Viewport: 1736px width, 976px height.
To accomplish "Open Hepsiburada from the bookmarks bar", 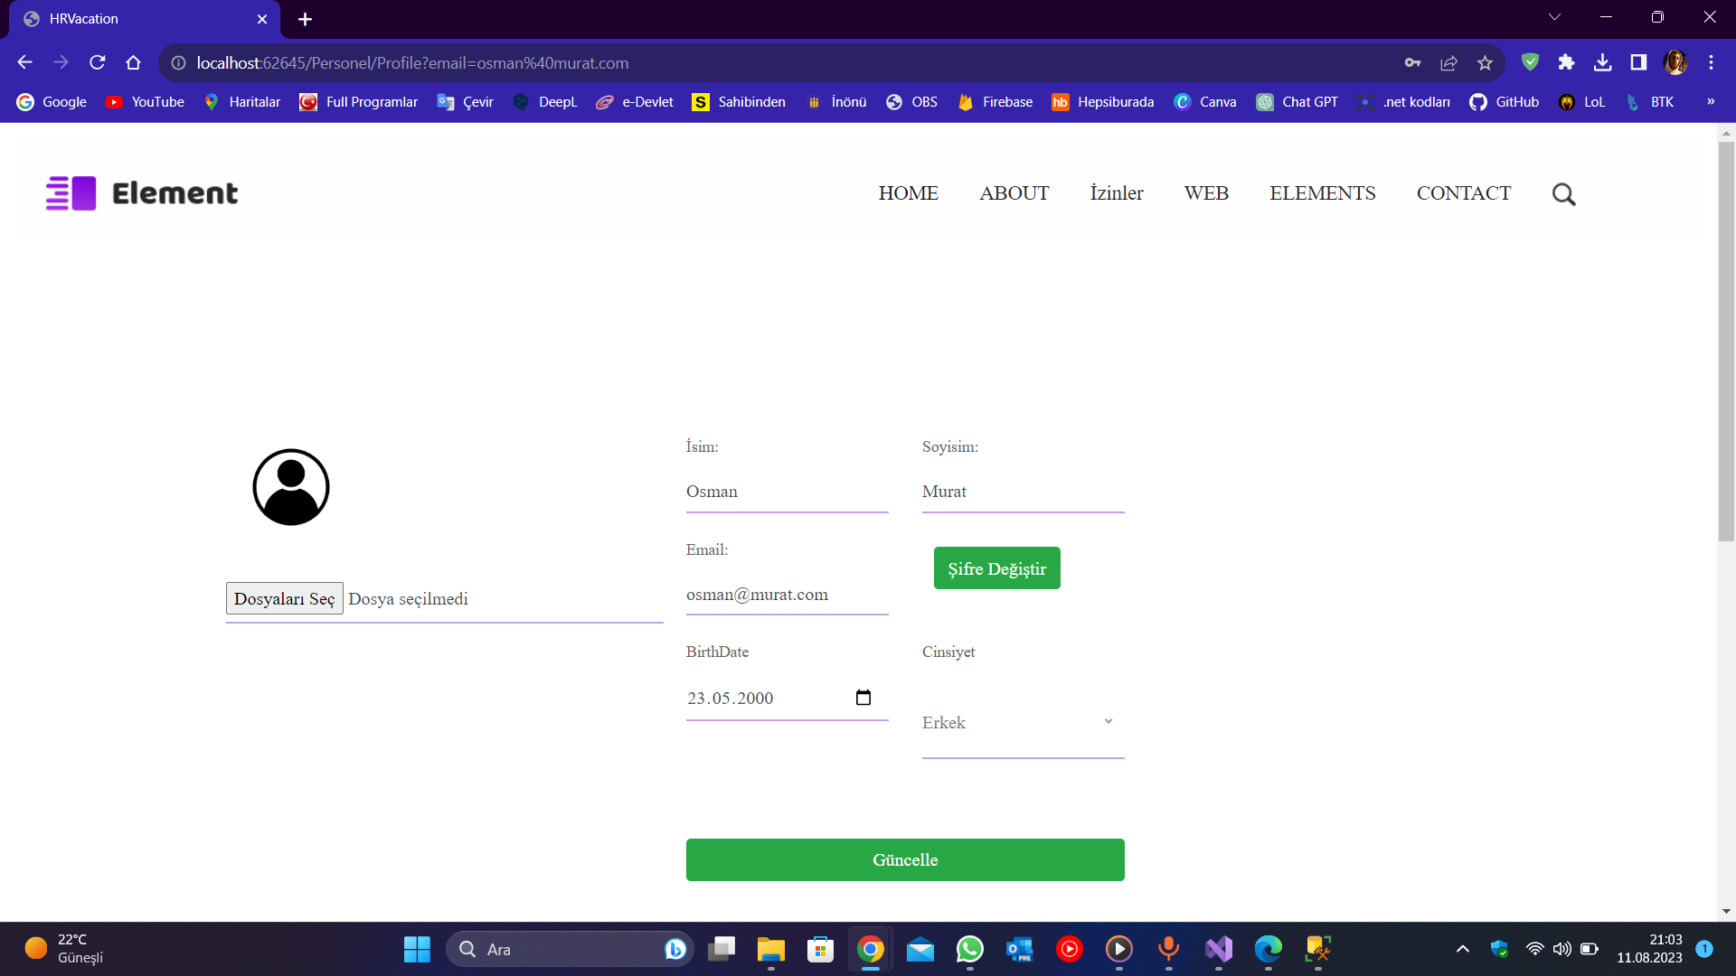I will click(x=1102, y=102).
